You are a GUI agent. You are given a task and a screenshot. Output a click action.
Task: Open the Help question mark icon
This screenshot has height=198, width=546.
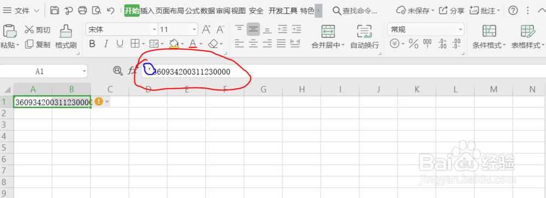coord(513,10)
